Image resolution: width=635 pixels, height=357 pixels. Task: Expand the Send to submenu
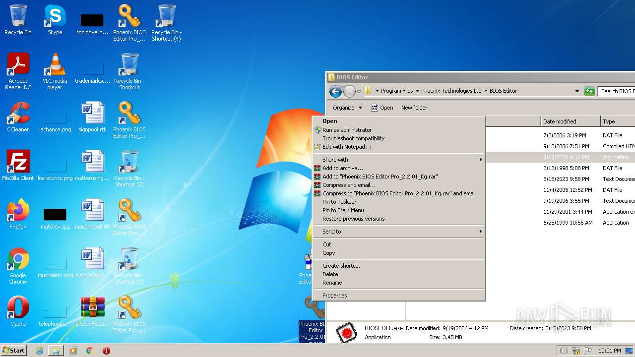(399, 232)
